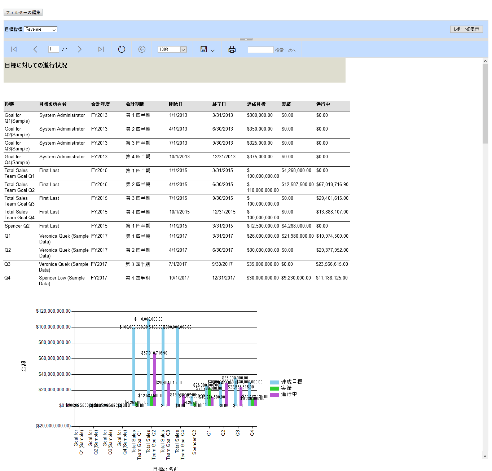Click the フィルターの編集 button
The width and height of the screenshot is (492, 471).
(x=23, y=12)
